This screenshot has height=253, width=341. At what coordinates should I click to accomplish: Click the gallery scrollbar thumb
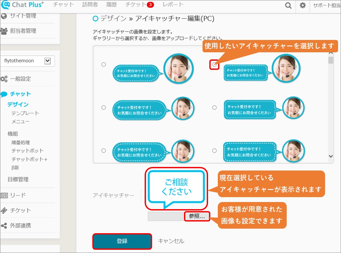(x=331, y=60)
